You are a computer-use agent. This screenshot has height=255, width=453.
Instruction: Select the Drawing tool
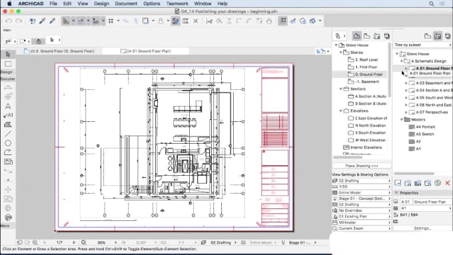coord(8,162)
